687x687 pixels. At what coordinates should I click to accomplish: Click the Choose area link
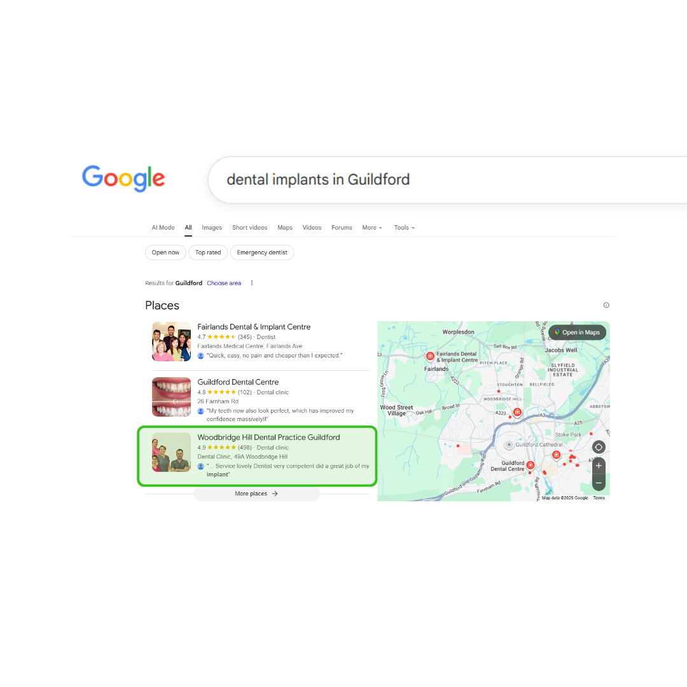224,283
